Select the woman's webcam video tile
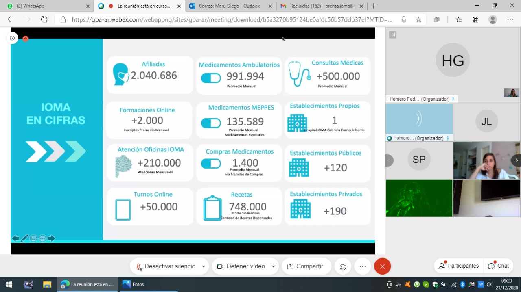The width and height of the screenshot is (521, 292). click(486, 160)
